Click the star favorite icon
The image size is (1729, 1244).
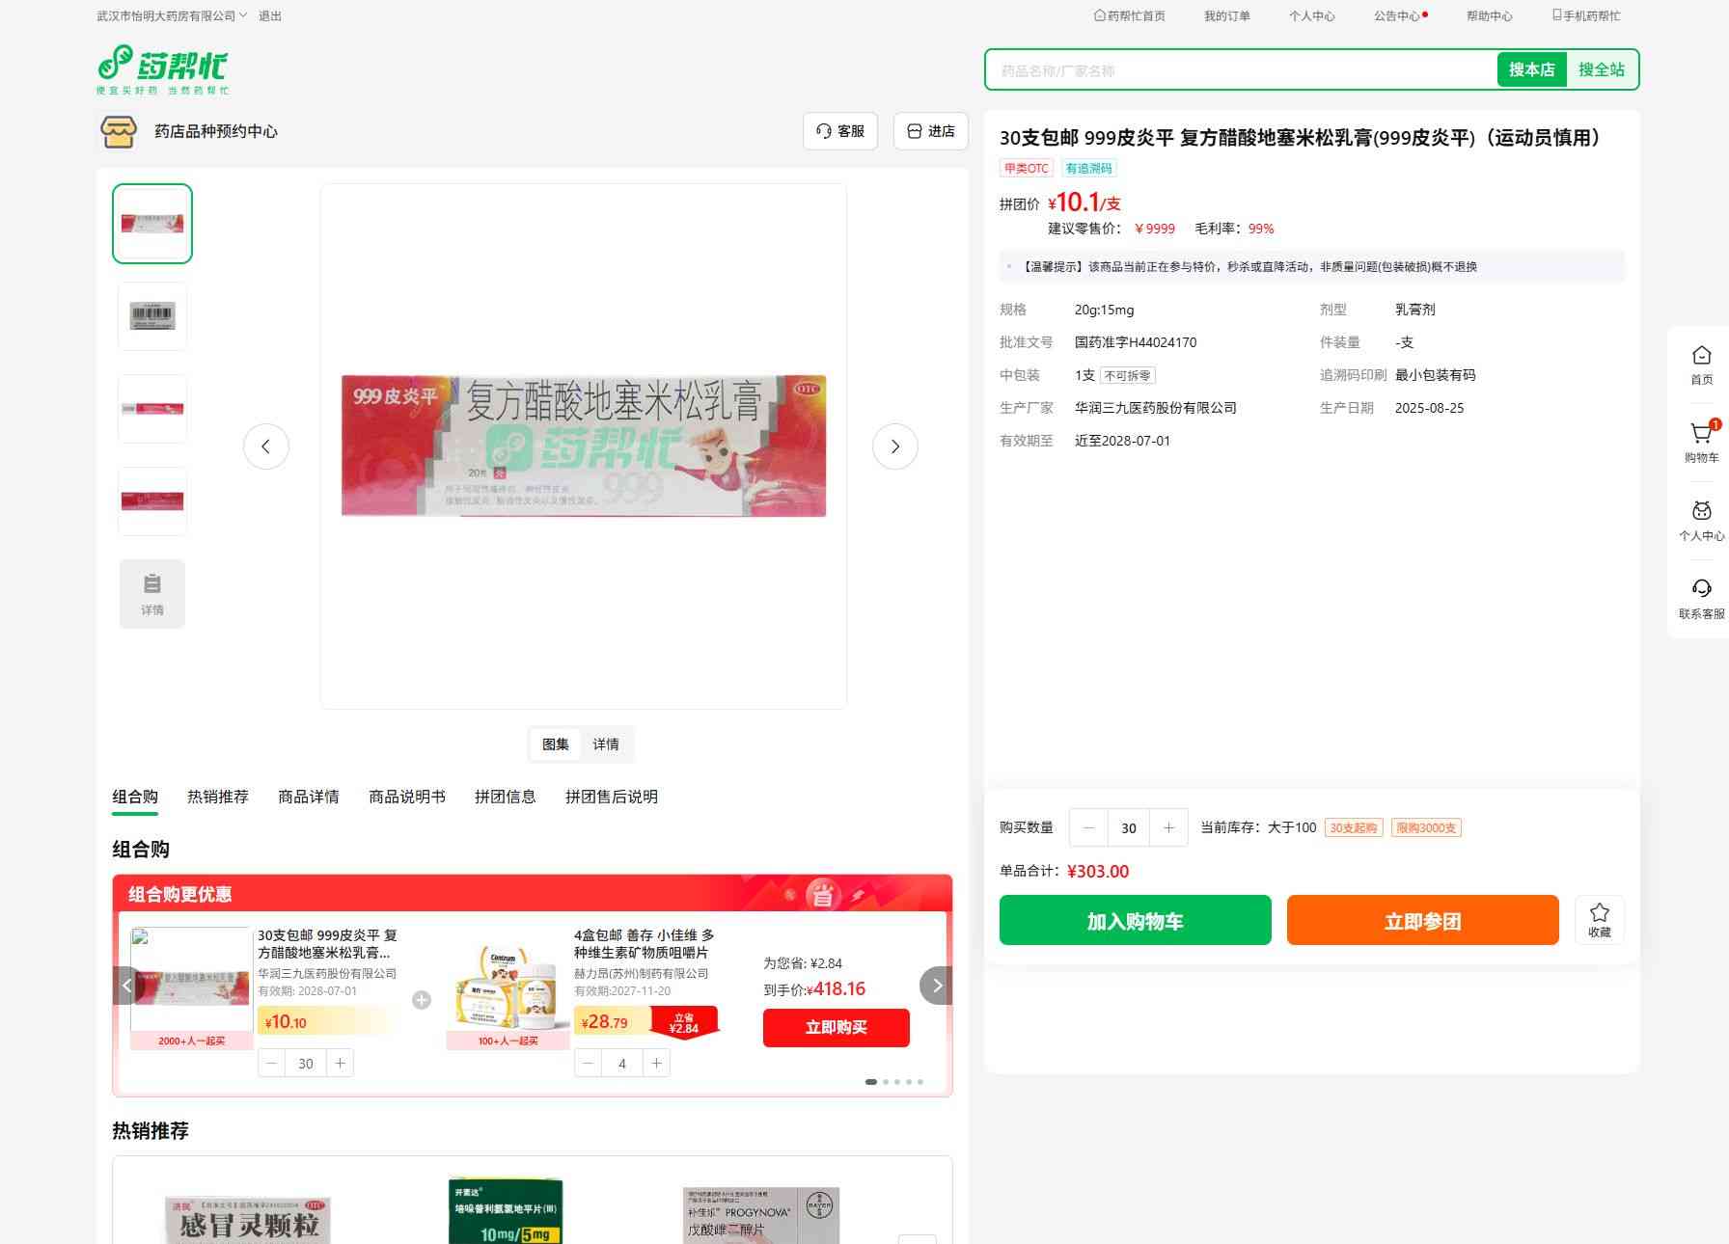(1599, 913)
